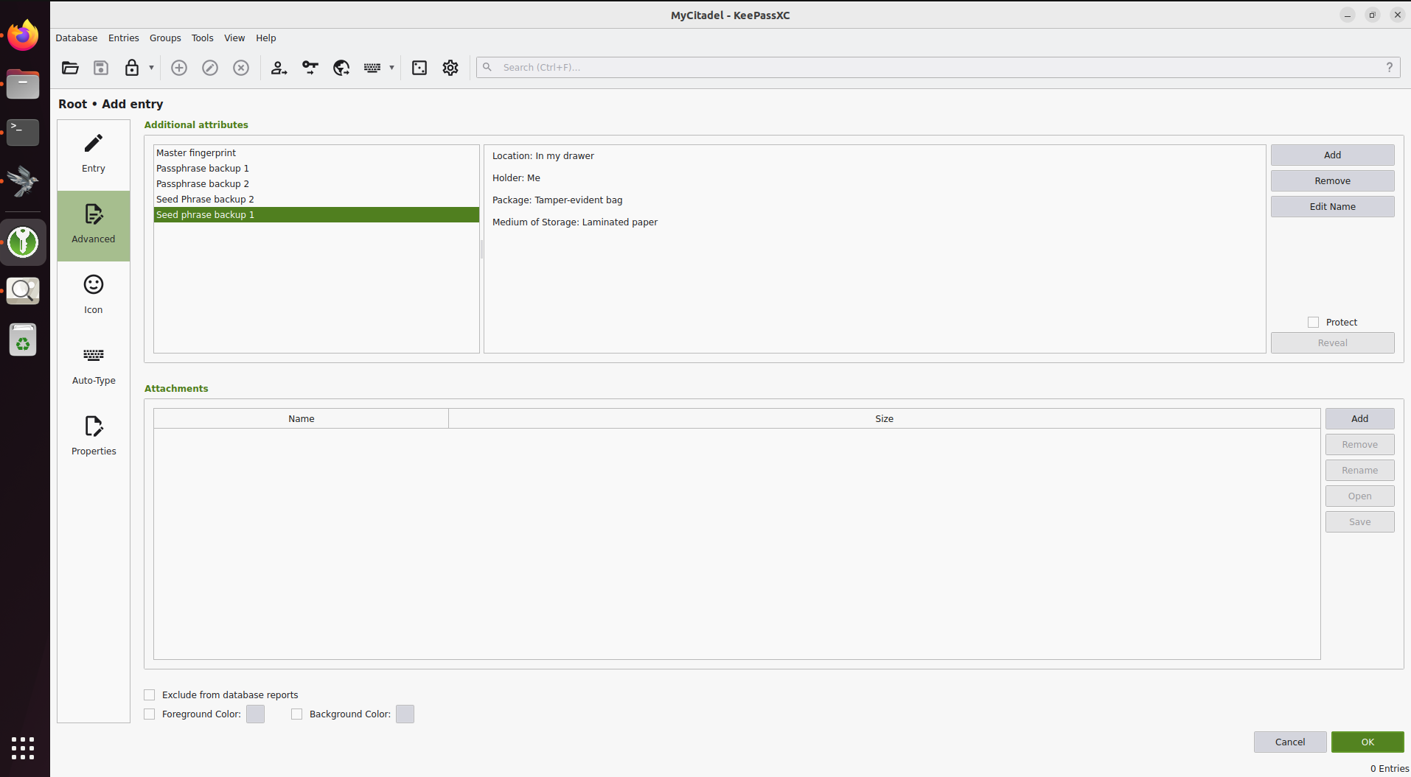
Task: Open the Database menu
Action: pos(77,38)
